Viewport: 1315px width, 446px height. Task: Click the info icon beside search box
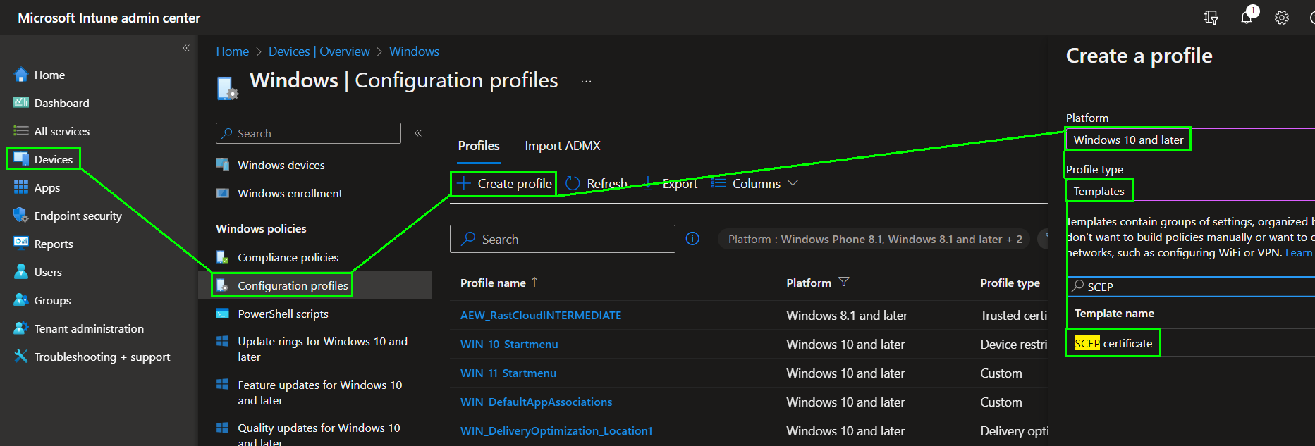[x=692, y=239]
